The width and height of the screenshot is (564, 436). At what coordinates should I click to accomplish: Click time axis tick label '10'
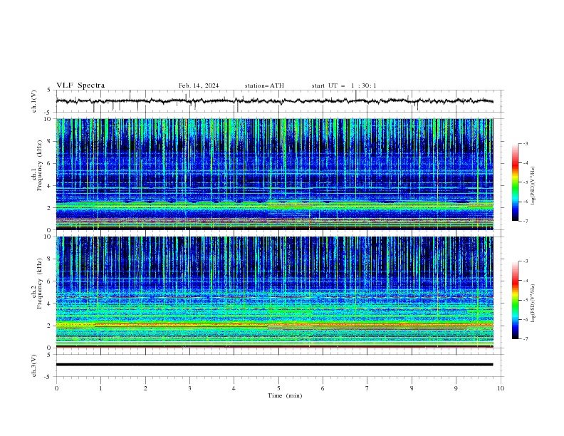pyautogui.click(x=501, y=388)
